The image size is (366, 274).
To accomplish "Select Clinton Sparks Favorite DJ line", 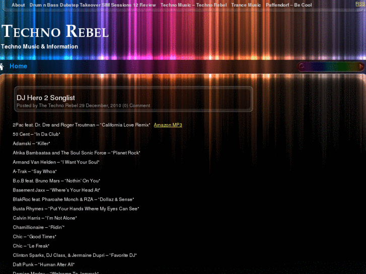I will point(75,255).
